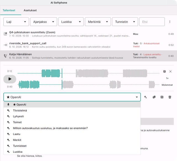Click the sparkle icon beside Laatu
Screen dimensions: 177x161
click(8, 134)
